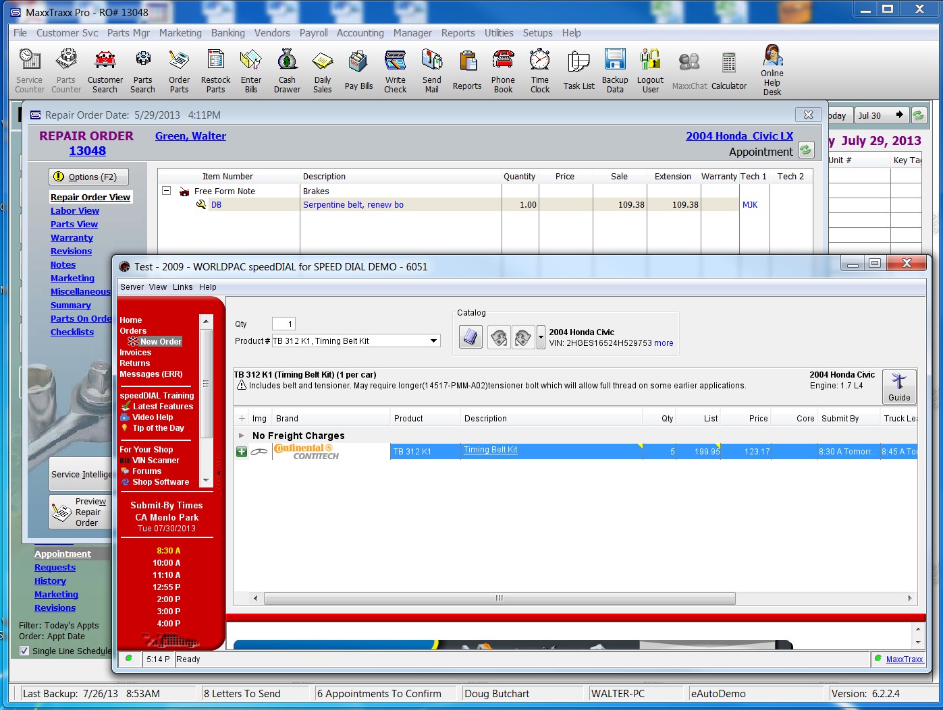Click first vehicle selector icon in catalog
The width and height of the screenshot is (943, 710).
pos(499,336)
